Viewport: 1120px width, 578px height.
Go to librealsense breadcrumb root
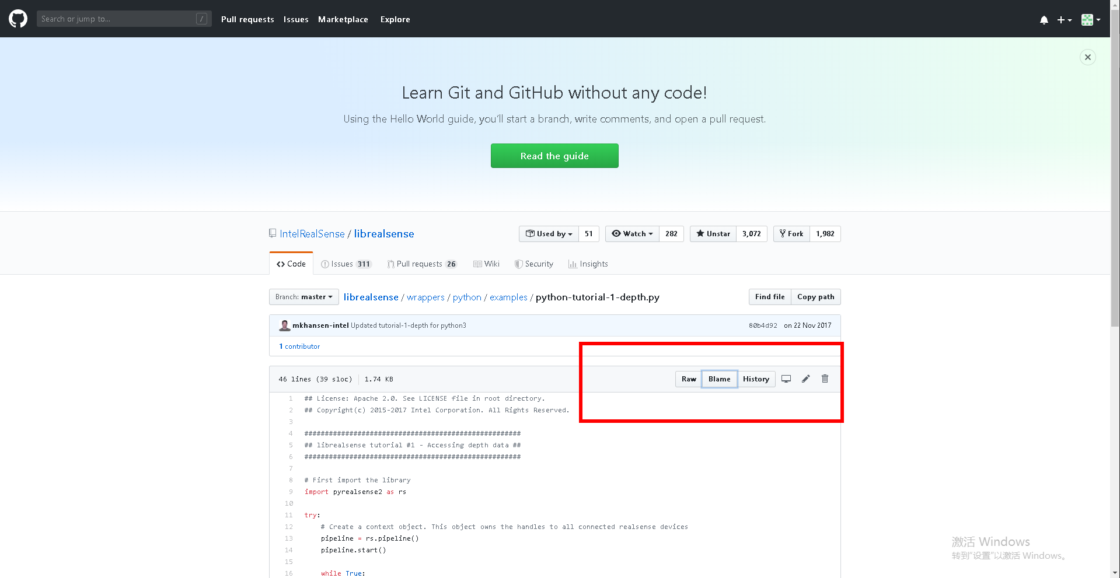coord(371,297)
